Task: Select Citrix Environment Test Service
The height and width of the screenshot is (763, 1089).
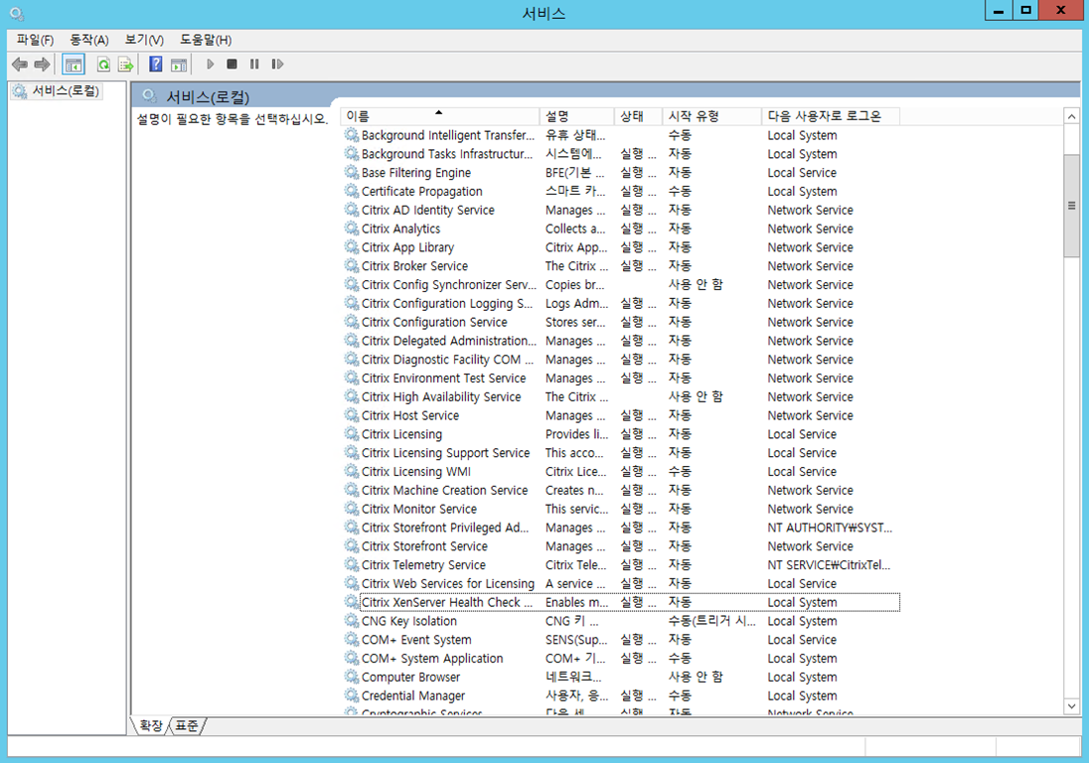Action: tap(622, 379)
